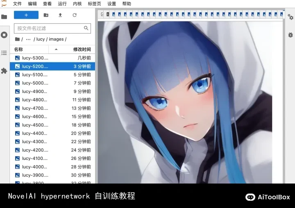Click image icon beside lucy-4900
Image resolution: width=295 pixels, height=208 pixels.
pos(17,91)
